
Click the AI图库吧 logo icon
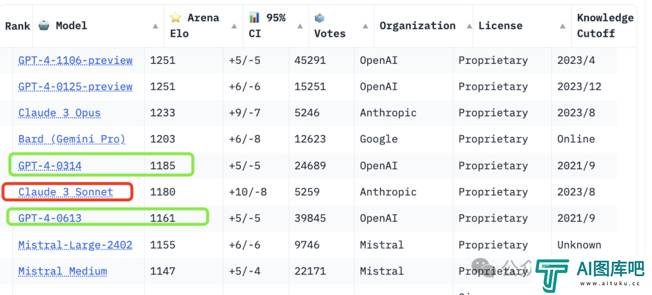552,274
